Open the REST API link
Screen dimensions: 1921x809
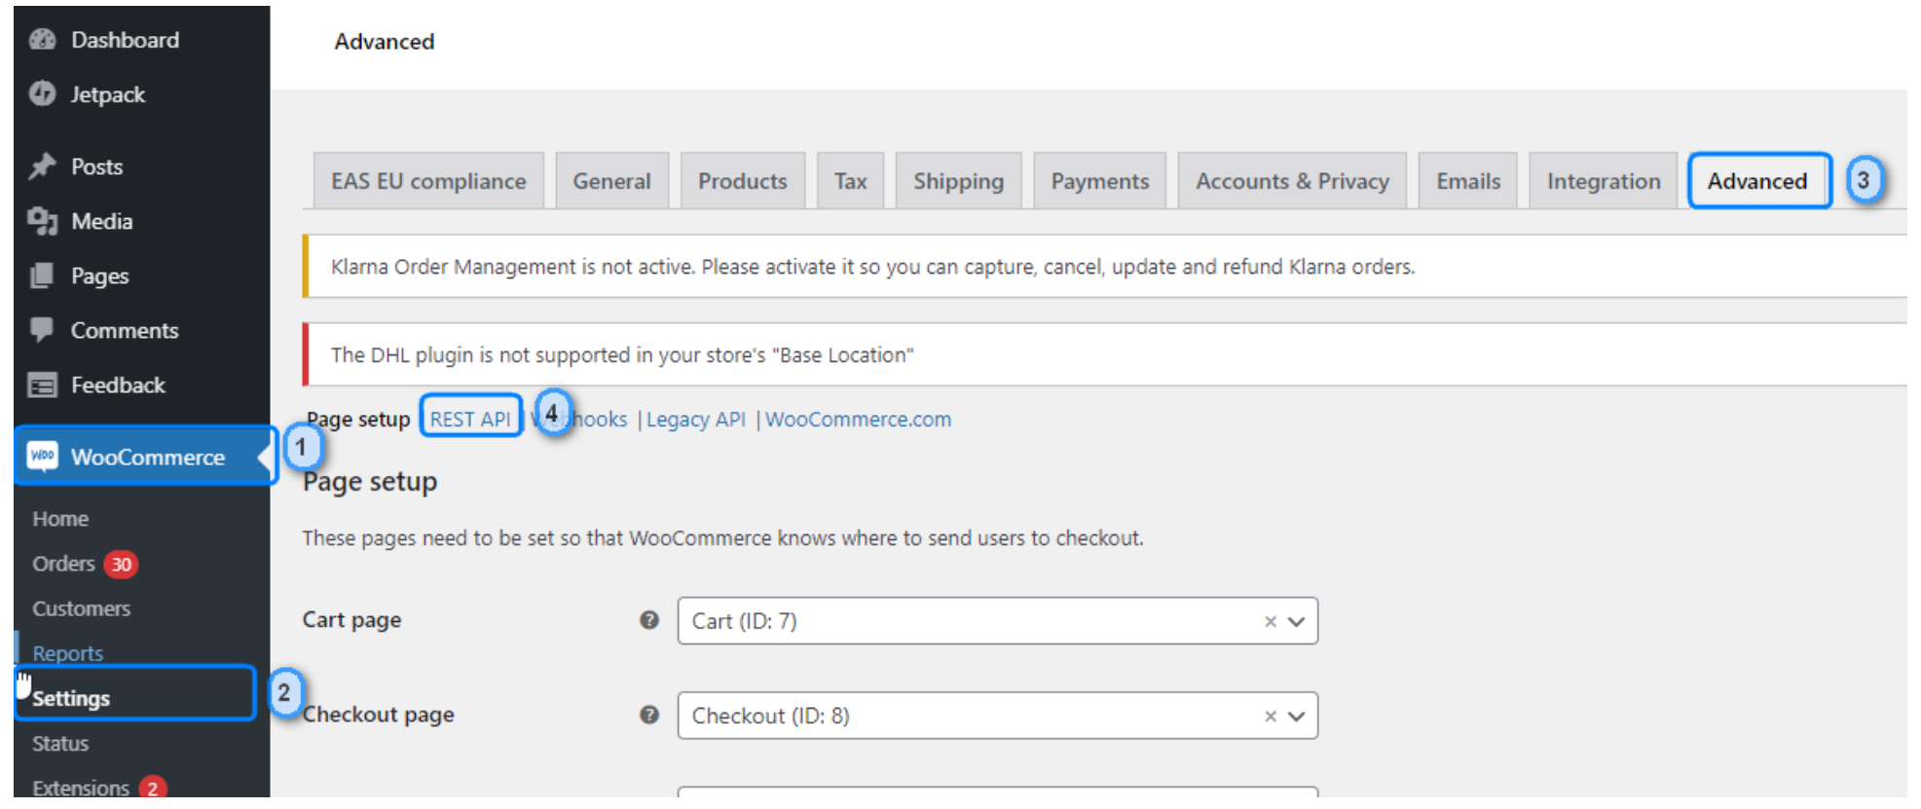pyautogui.click(x=470, y=419)
